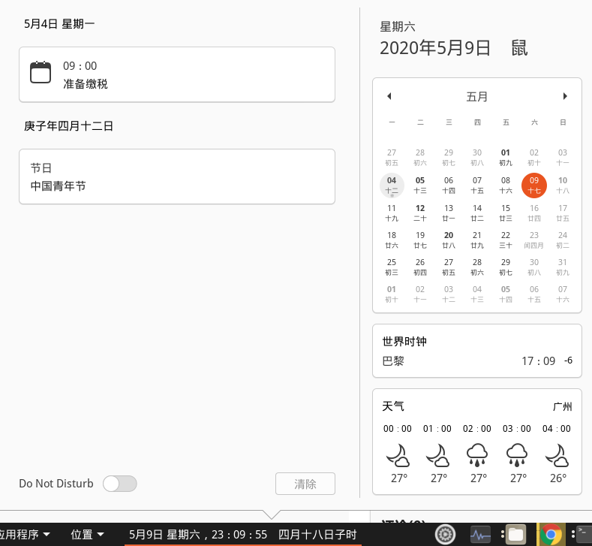
Task: Click the 清除 clear button
Action: (x=305, y=484)
